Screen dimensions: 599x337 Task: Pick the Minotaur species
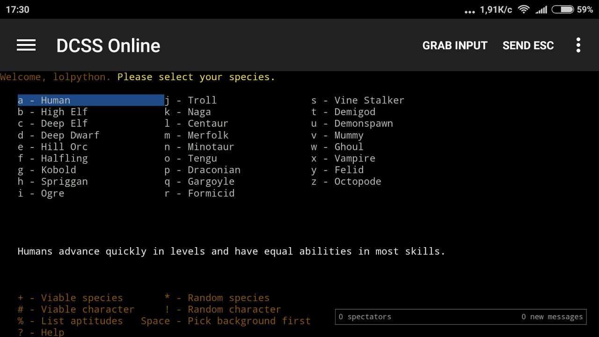(x=199, y=147)
